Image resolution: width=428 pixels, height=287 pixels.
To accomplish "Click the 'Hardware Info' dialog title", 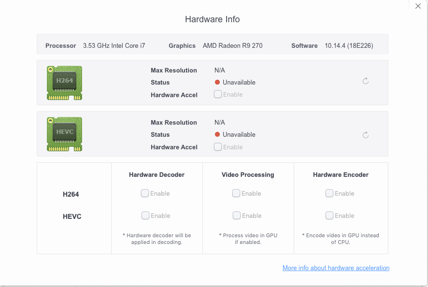I will click(213, 19).
